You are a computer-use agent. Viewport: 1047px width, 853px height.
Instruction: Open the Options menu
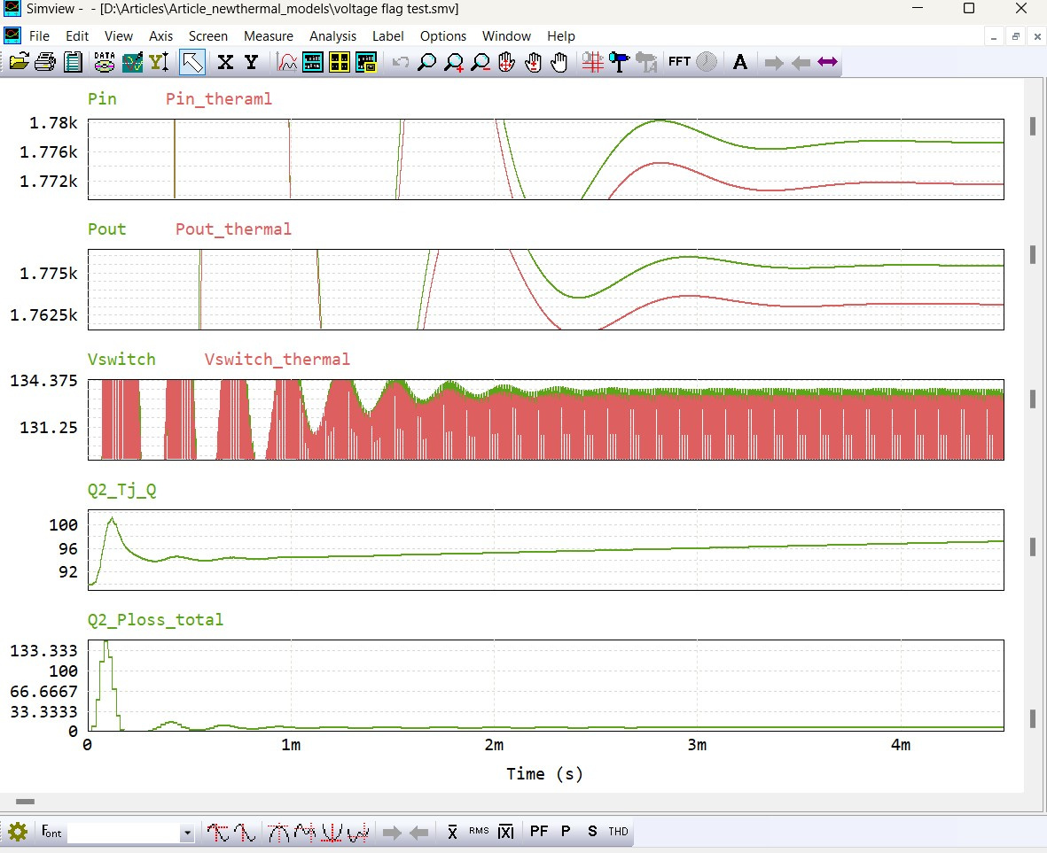[x=443, y=36]
